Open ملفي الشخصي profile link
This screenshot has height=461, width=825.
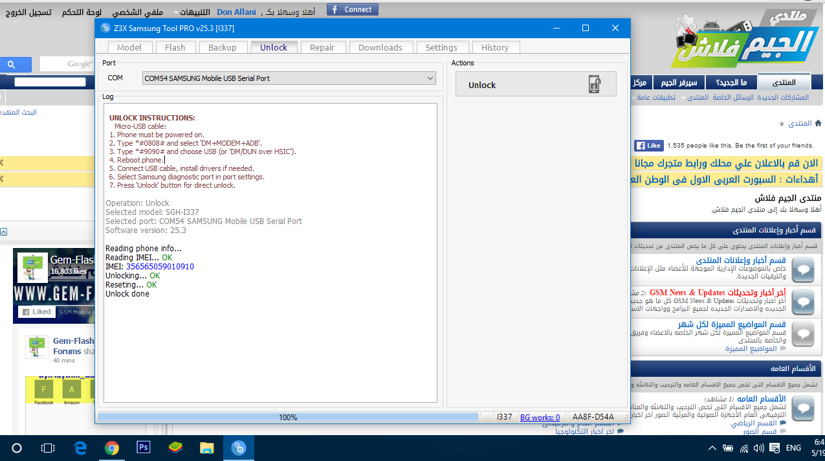coord(138,12)
